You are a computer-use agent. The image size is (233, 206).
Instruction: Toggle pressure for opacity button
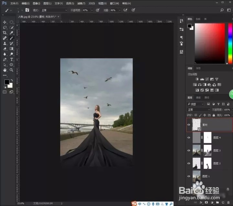click(x=97, y=10)
